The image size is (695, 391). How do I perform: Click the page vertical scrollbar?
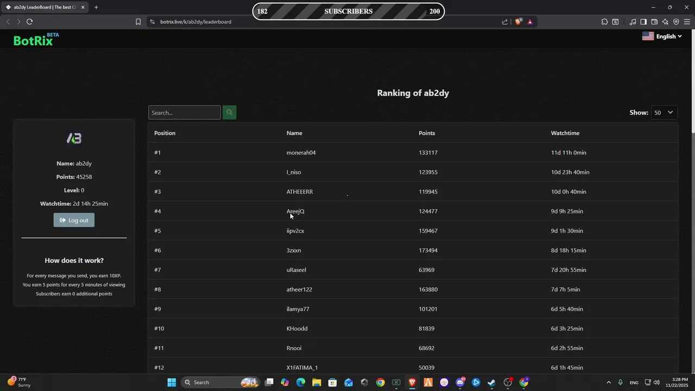(x=692, y=81)
